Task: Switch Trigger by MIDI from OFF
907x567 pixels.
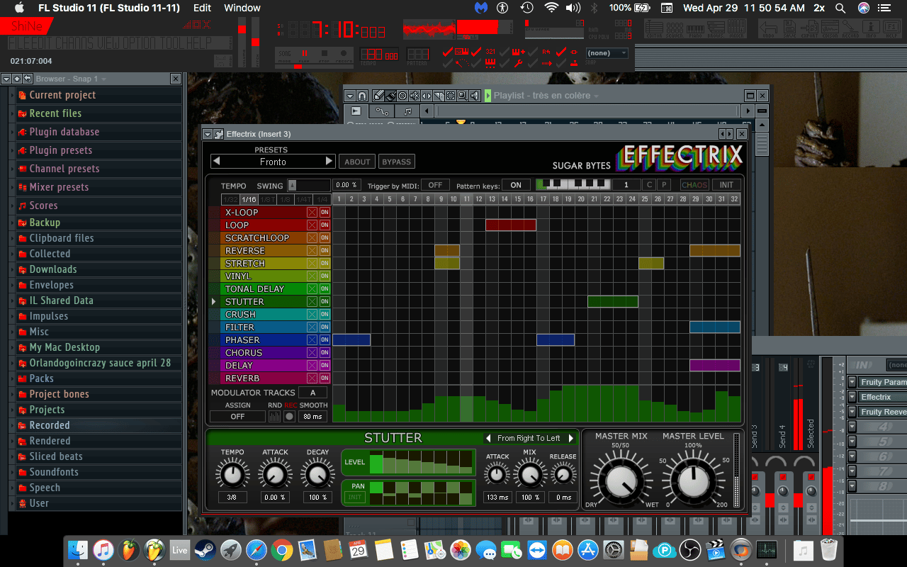Action: click(x=435, y=185)
